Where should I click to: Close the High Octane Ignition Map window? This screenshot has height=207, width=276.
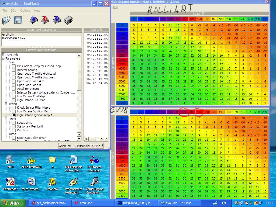pos(267,2)
